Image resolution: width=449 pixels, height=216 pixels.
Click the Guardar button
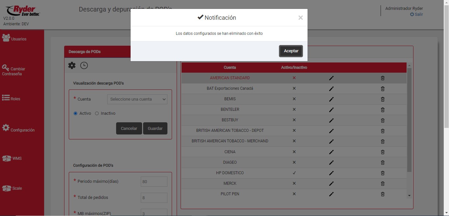pos(155,129)
